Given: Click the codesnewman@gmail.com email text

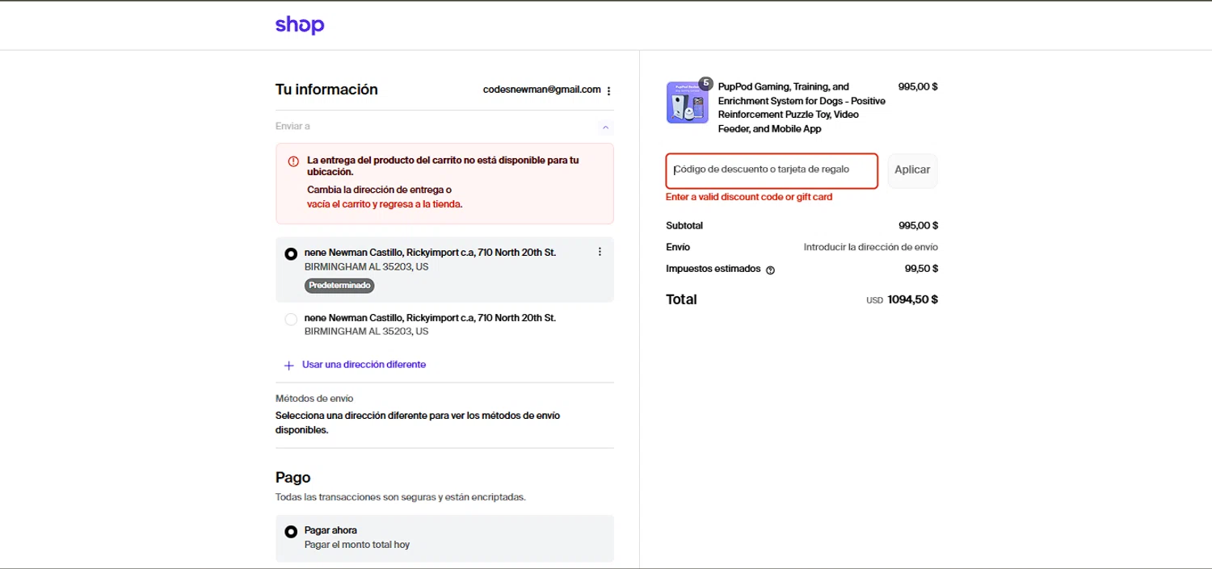Looking at the screenshot, I should tap(541, 90).
